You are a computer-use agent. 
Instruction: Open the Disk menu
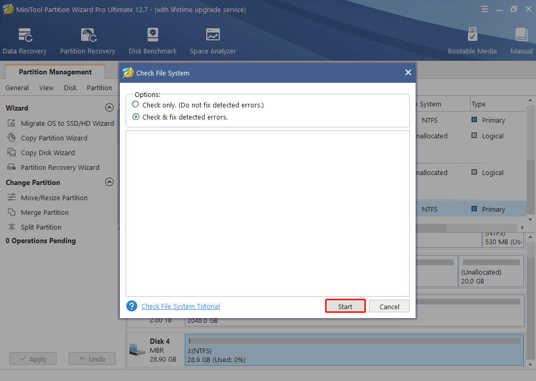tap(70, 88)
